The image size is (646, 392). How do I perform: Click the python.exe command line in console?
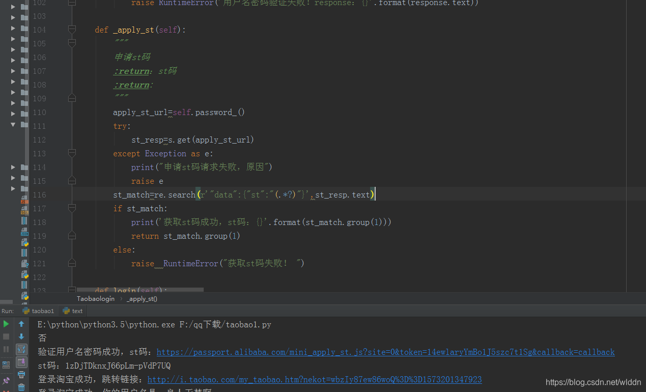click(x=154, y=324)
